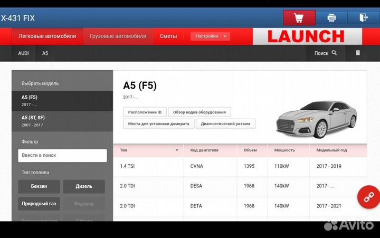The width and height of the screenshot is (380, 238).
Task: Focus the Ввести в поиск filter field
Action: pyautogui.click(x=62, y=155)
